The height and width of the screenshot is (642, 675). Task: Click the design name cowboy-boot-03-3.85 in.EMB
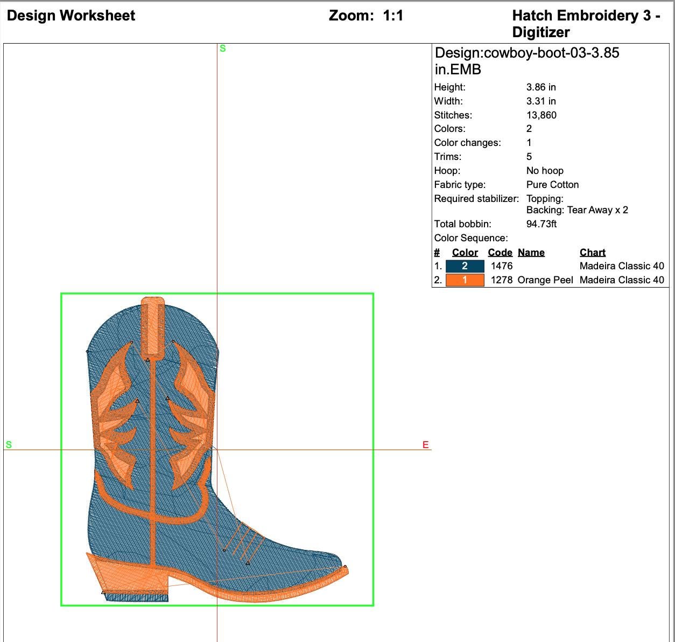point(527,61)
